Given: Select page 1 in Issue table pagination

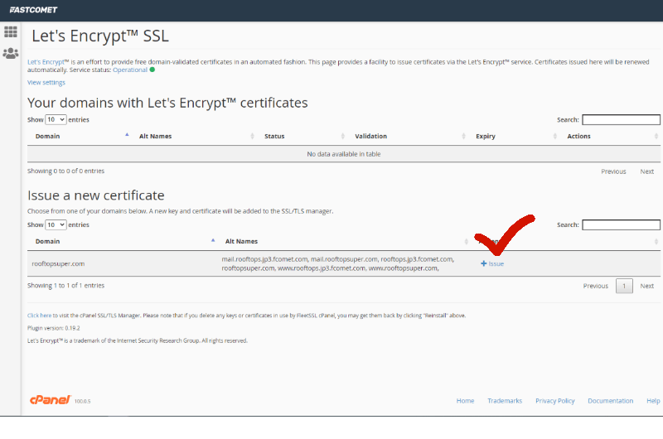Looking at the screenshot, I should (x=624, y=286).
